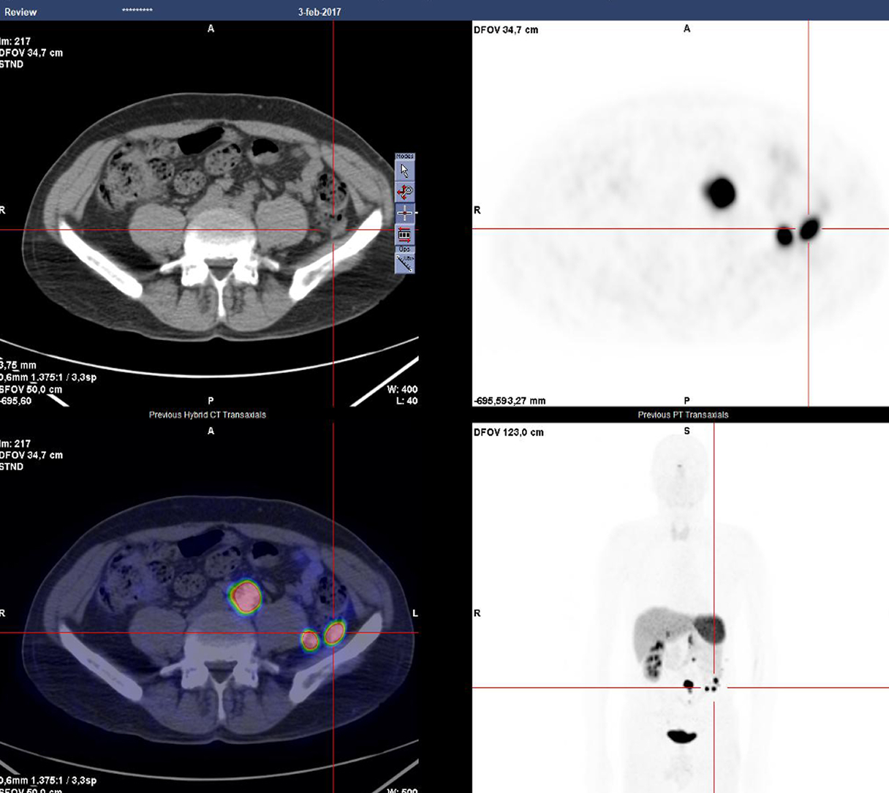Toggle the Ups section of the Modes toolbar
889x793 pixels.
point(405,248)
